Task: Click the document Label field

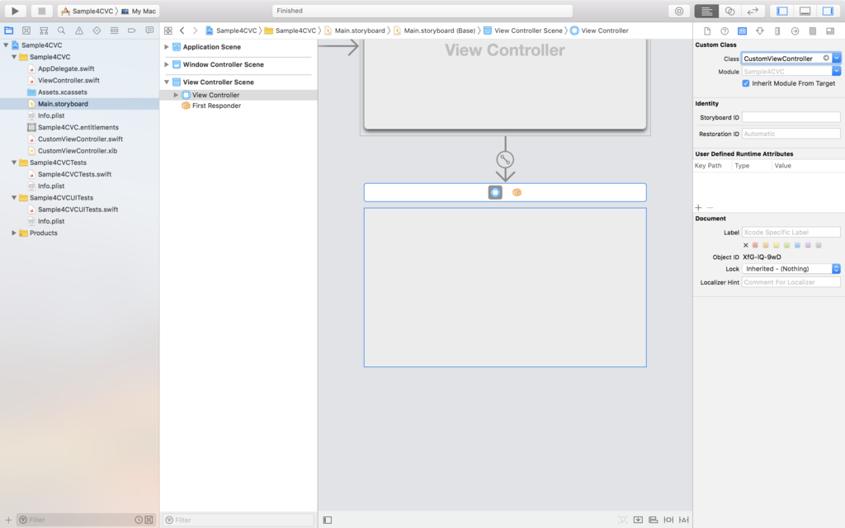Action: coord(791,232)
